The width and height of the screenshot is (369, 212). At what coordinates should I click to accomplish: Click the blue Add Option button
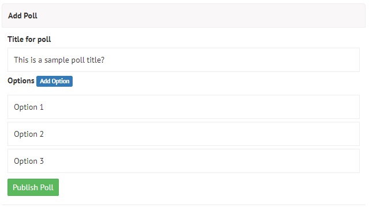(54, 81)
